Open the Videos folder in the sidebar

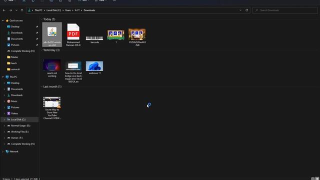pos(14,113)
